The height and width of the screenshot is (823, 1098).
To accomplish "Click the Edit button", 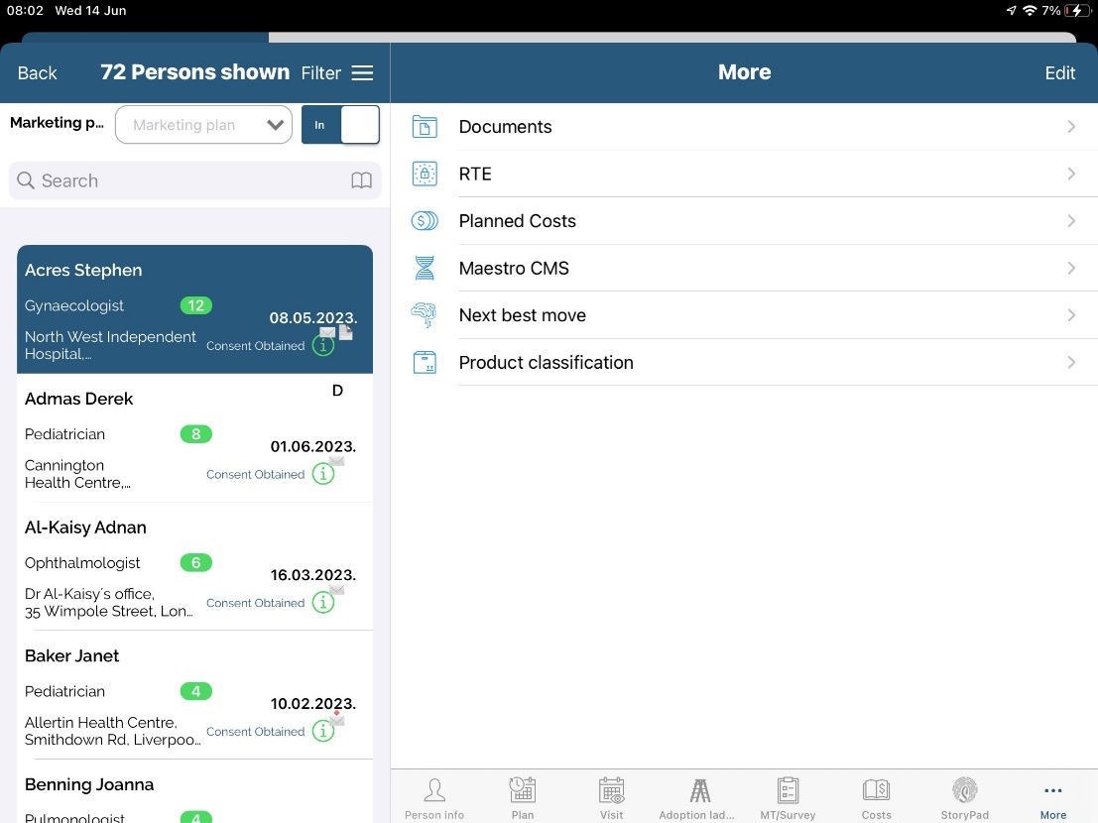I will click(x=1059, y=73).
